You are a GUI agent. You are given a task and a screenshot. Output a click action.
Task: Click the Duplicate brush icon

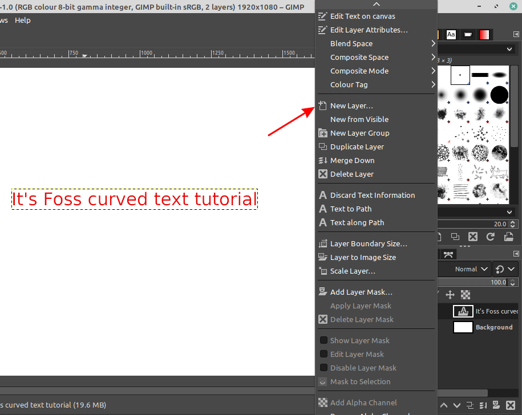(455, 237)
